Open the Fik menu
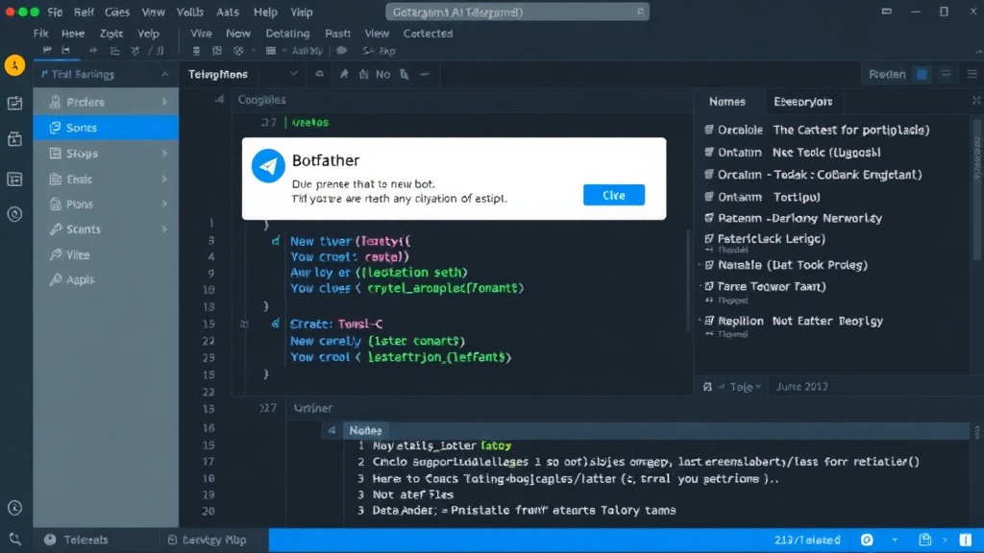 [40, 34]
